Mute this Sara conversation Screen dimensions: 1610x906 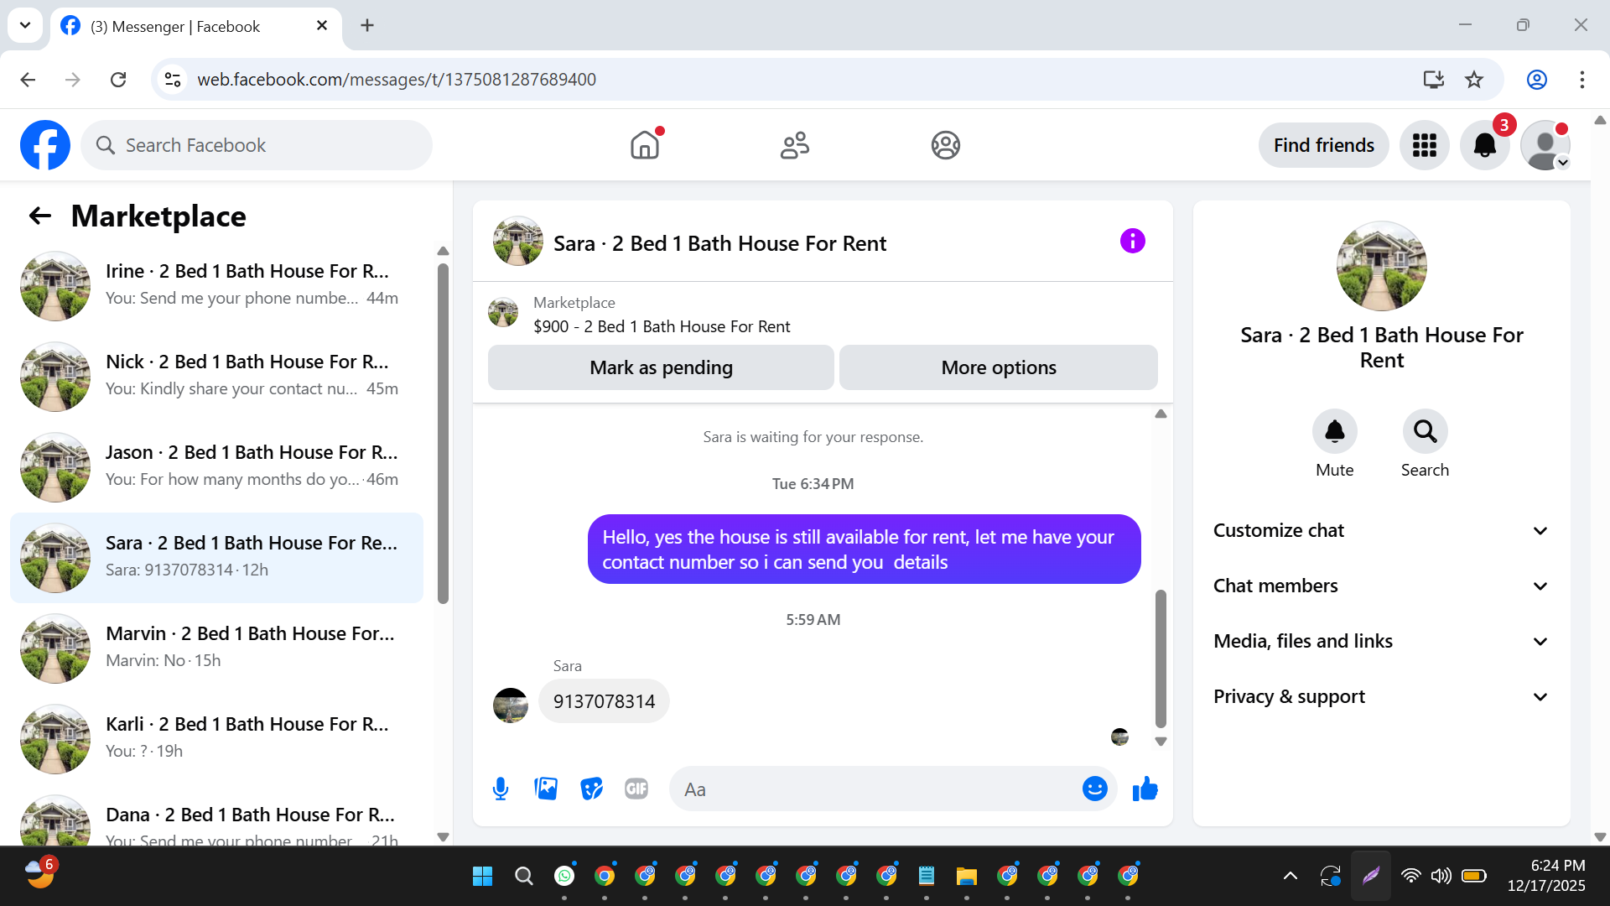coord(1334,431)
